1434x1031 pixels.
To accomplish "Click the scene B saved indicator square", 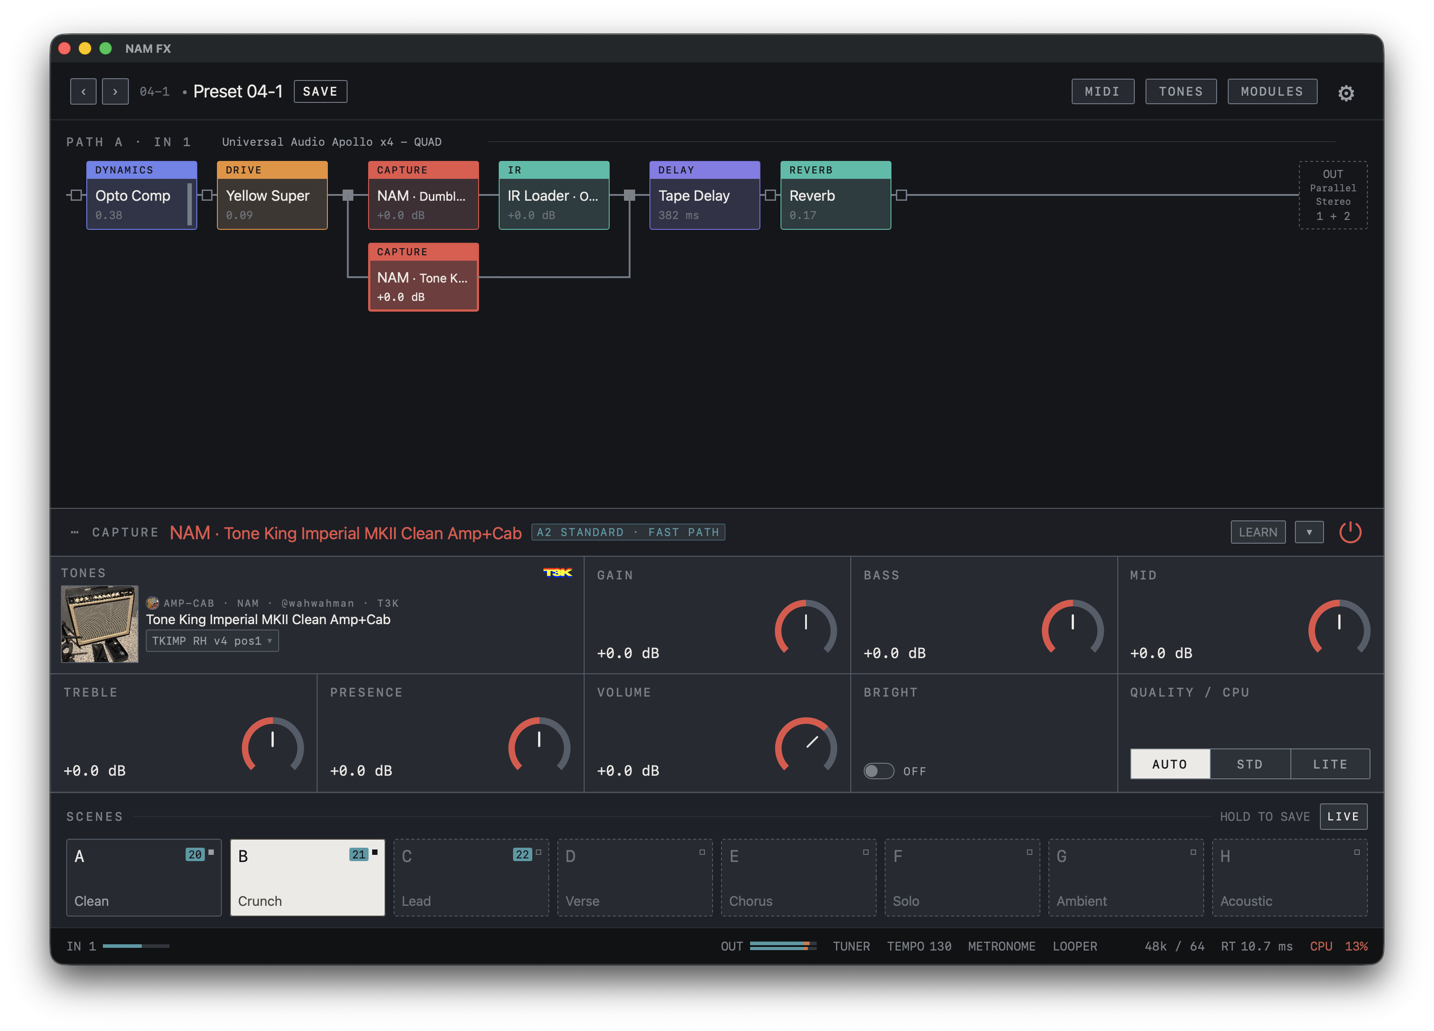I will (x=375, y=852).
